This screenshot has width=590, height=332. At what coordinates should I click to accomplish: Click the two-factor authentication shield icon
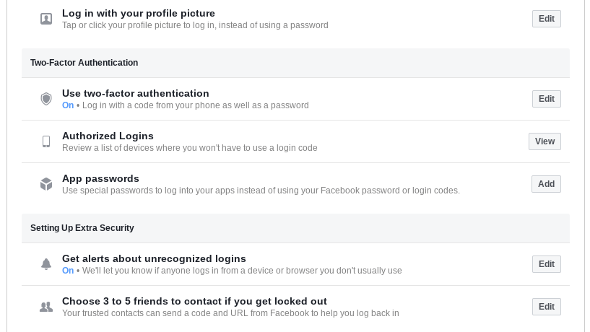(x=46, y=99)
